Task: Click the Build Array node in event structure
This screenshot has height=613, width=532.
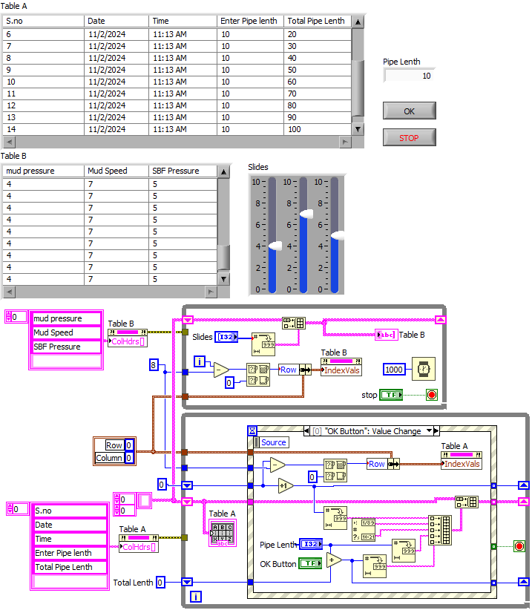Action: point(440,530)
